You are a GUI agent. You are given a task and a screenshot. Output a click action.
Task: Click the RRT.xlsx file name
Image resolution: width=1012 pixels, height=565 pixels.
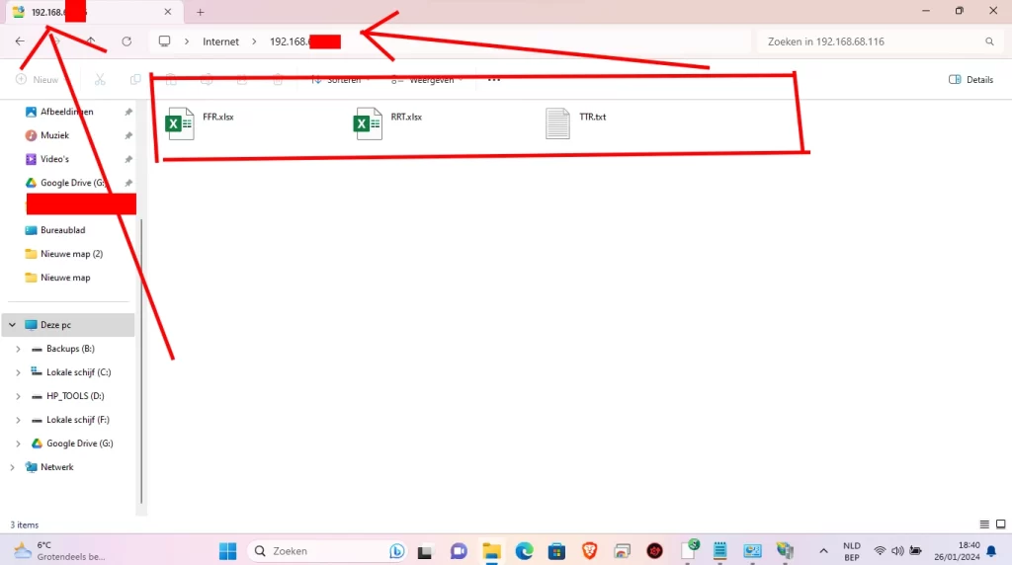406,117
